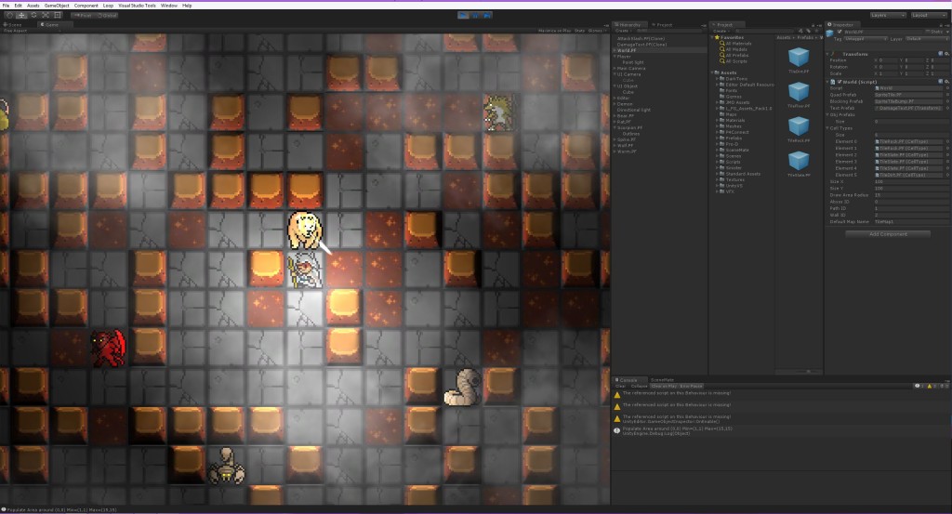Click the Clear button in Console
This screenshot has width=952, height=514.
click(621, 386)
